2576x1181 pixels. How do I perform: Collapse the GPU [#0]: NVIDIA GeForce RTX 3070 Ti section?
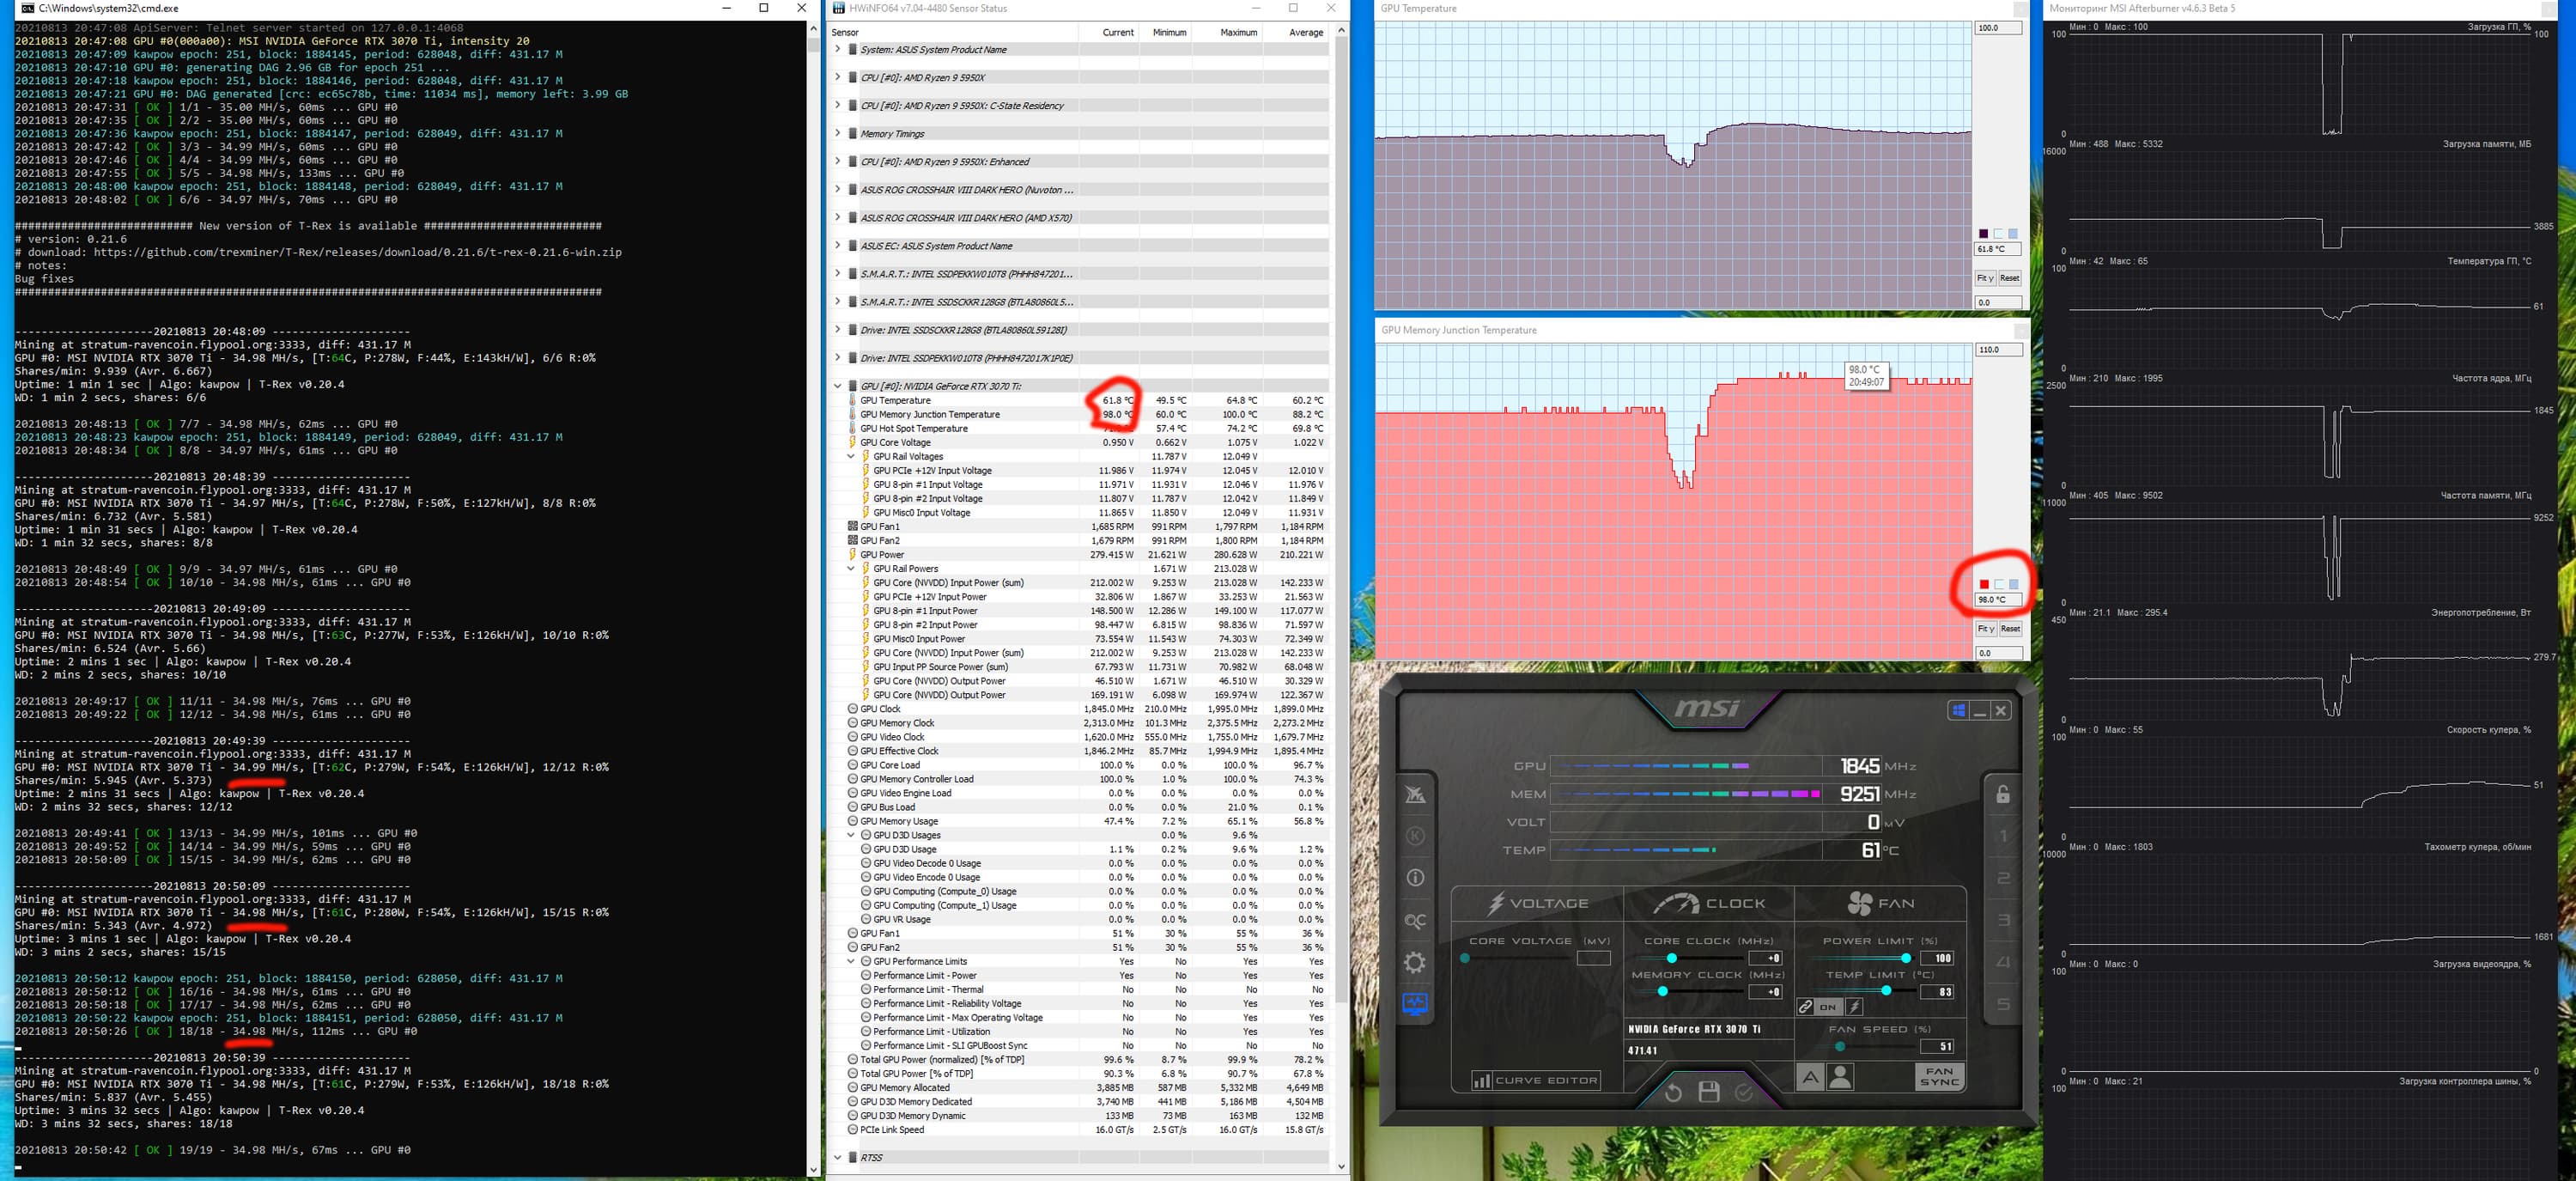(x=837, y=385)
